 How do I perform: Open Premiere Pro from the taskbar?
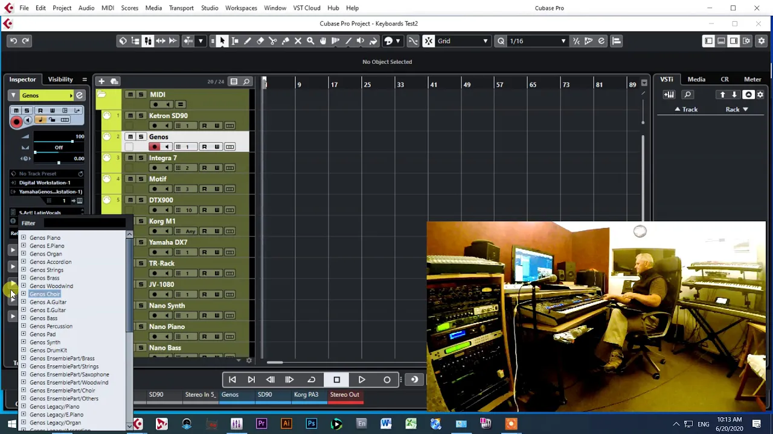tap(261, 424)
